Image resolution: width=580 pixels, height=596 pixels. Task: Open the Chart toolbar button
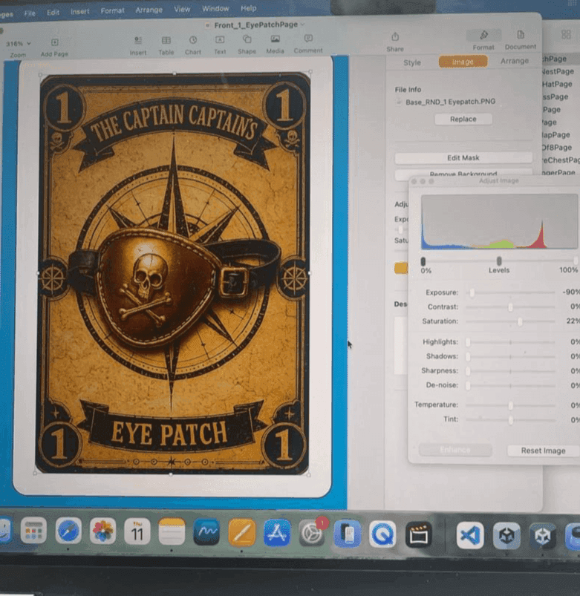coord(193,40)
